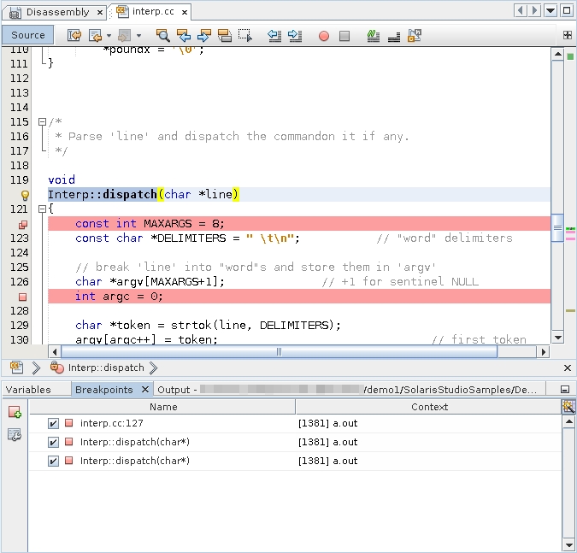Expand breadcrumb arrow after Interp::dispatch

click(154, 368)
